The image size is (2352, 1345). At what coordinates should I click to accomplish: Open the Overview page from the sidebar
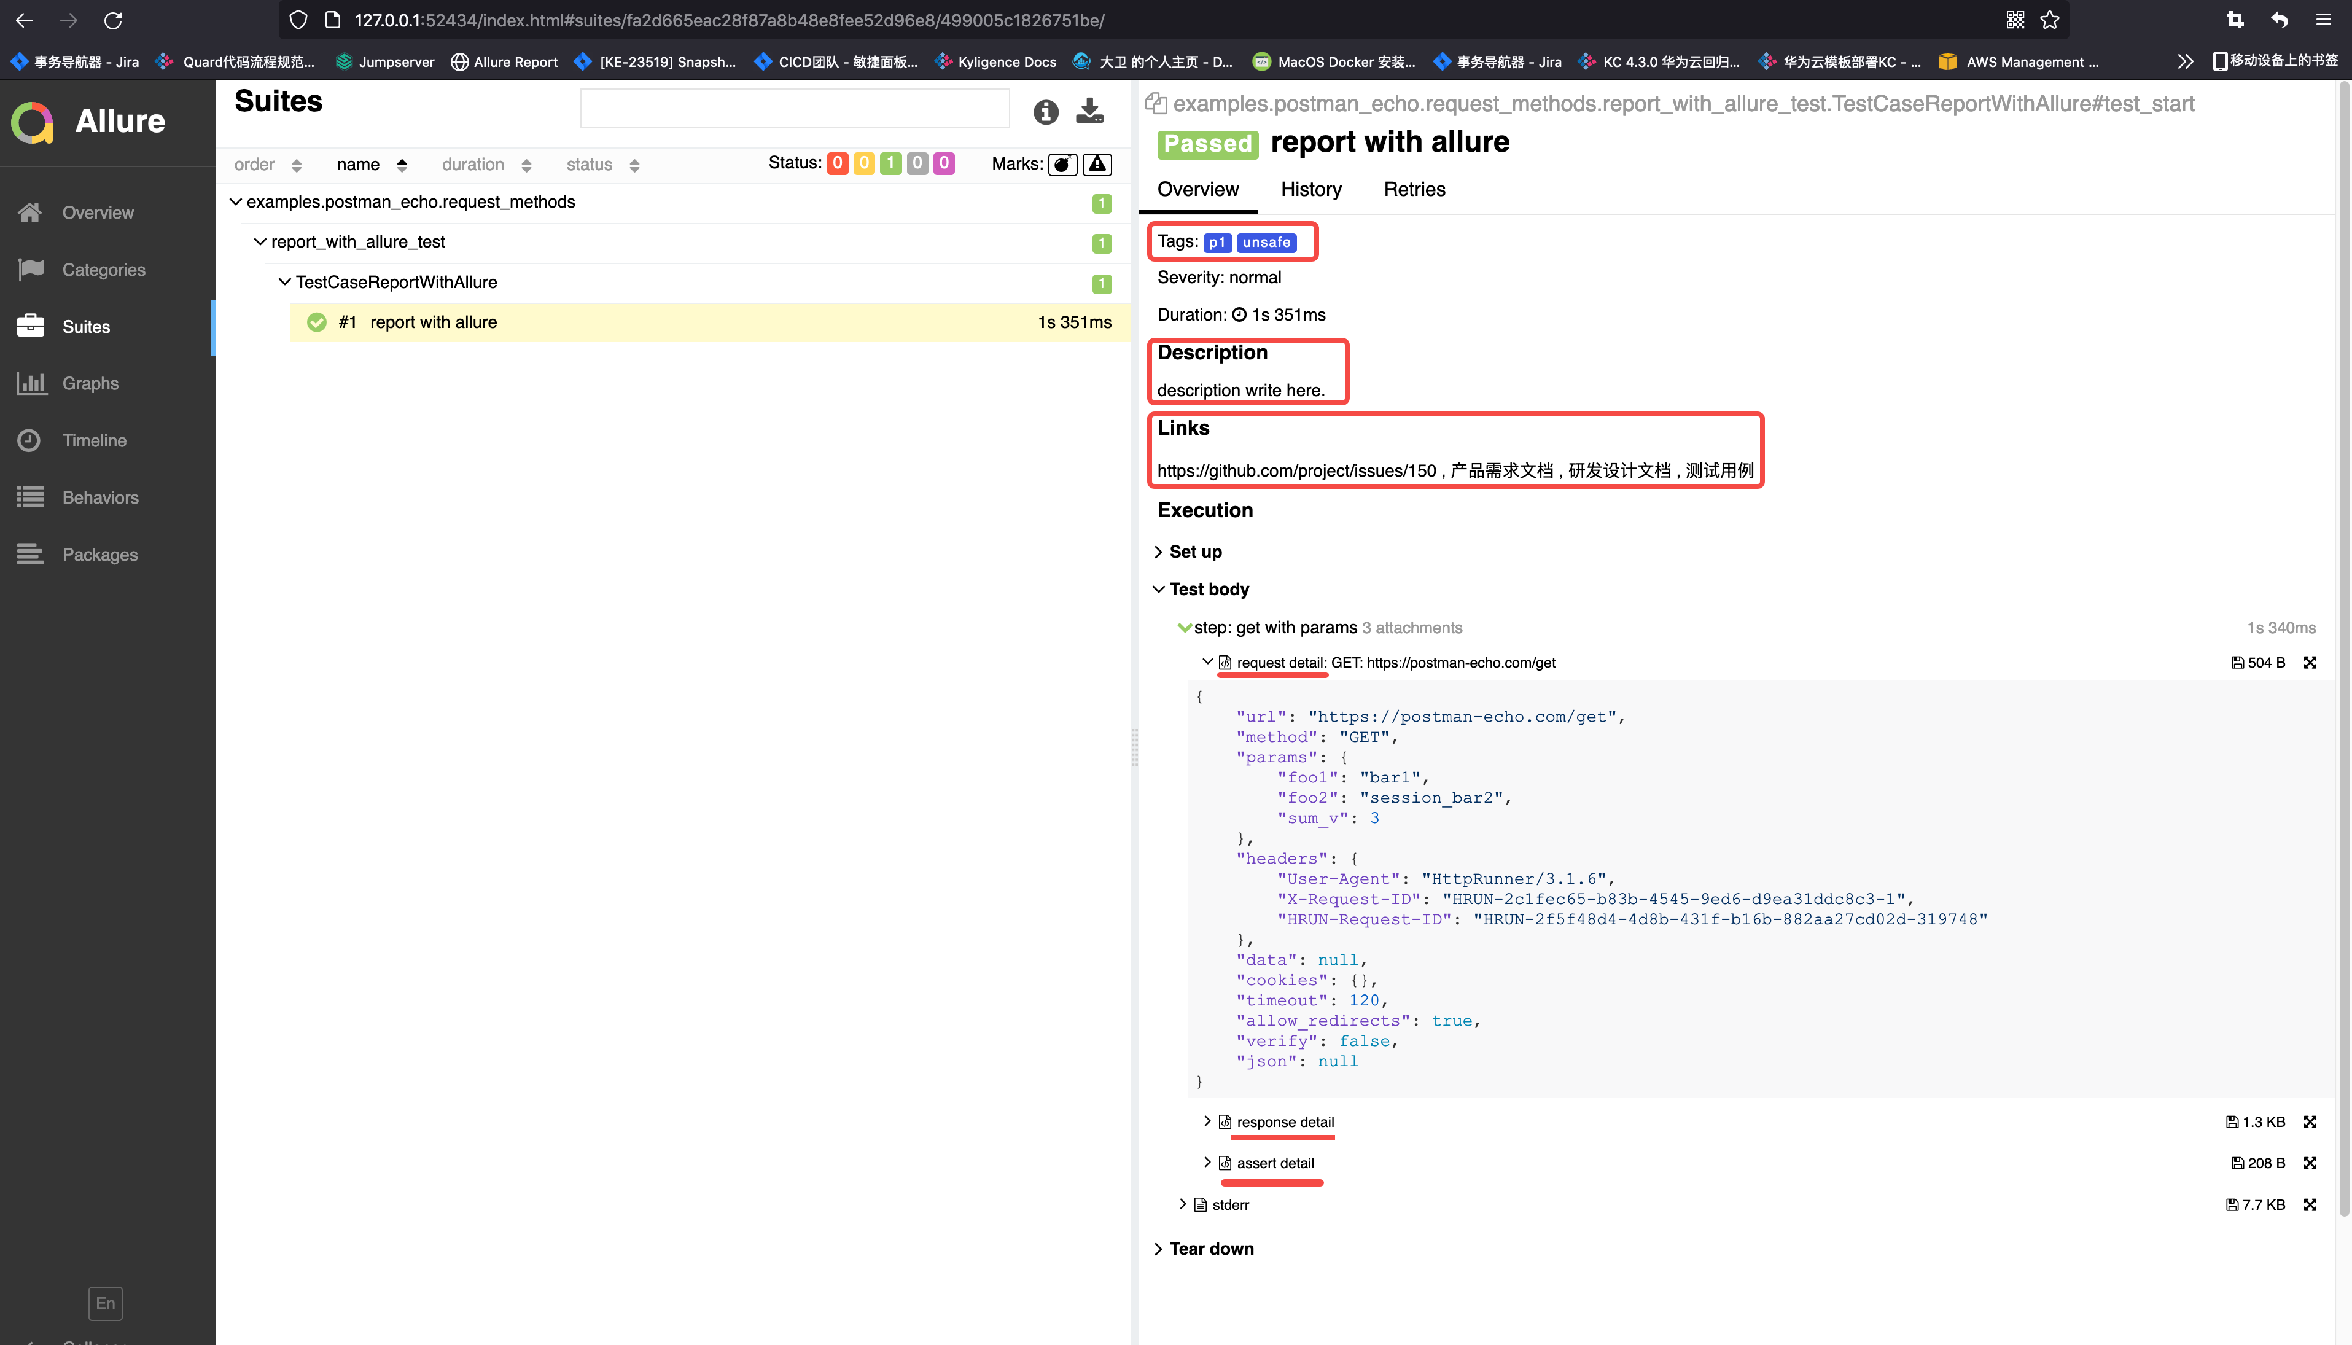(x=99, y=211)
